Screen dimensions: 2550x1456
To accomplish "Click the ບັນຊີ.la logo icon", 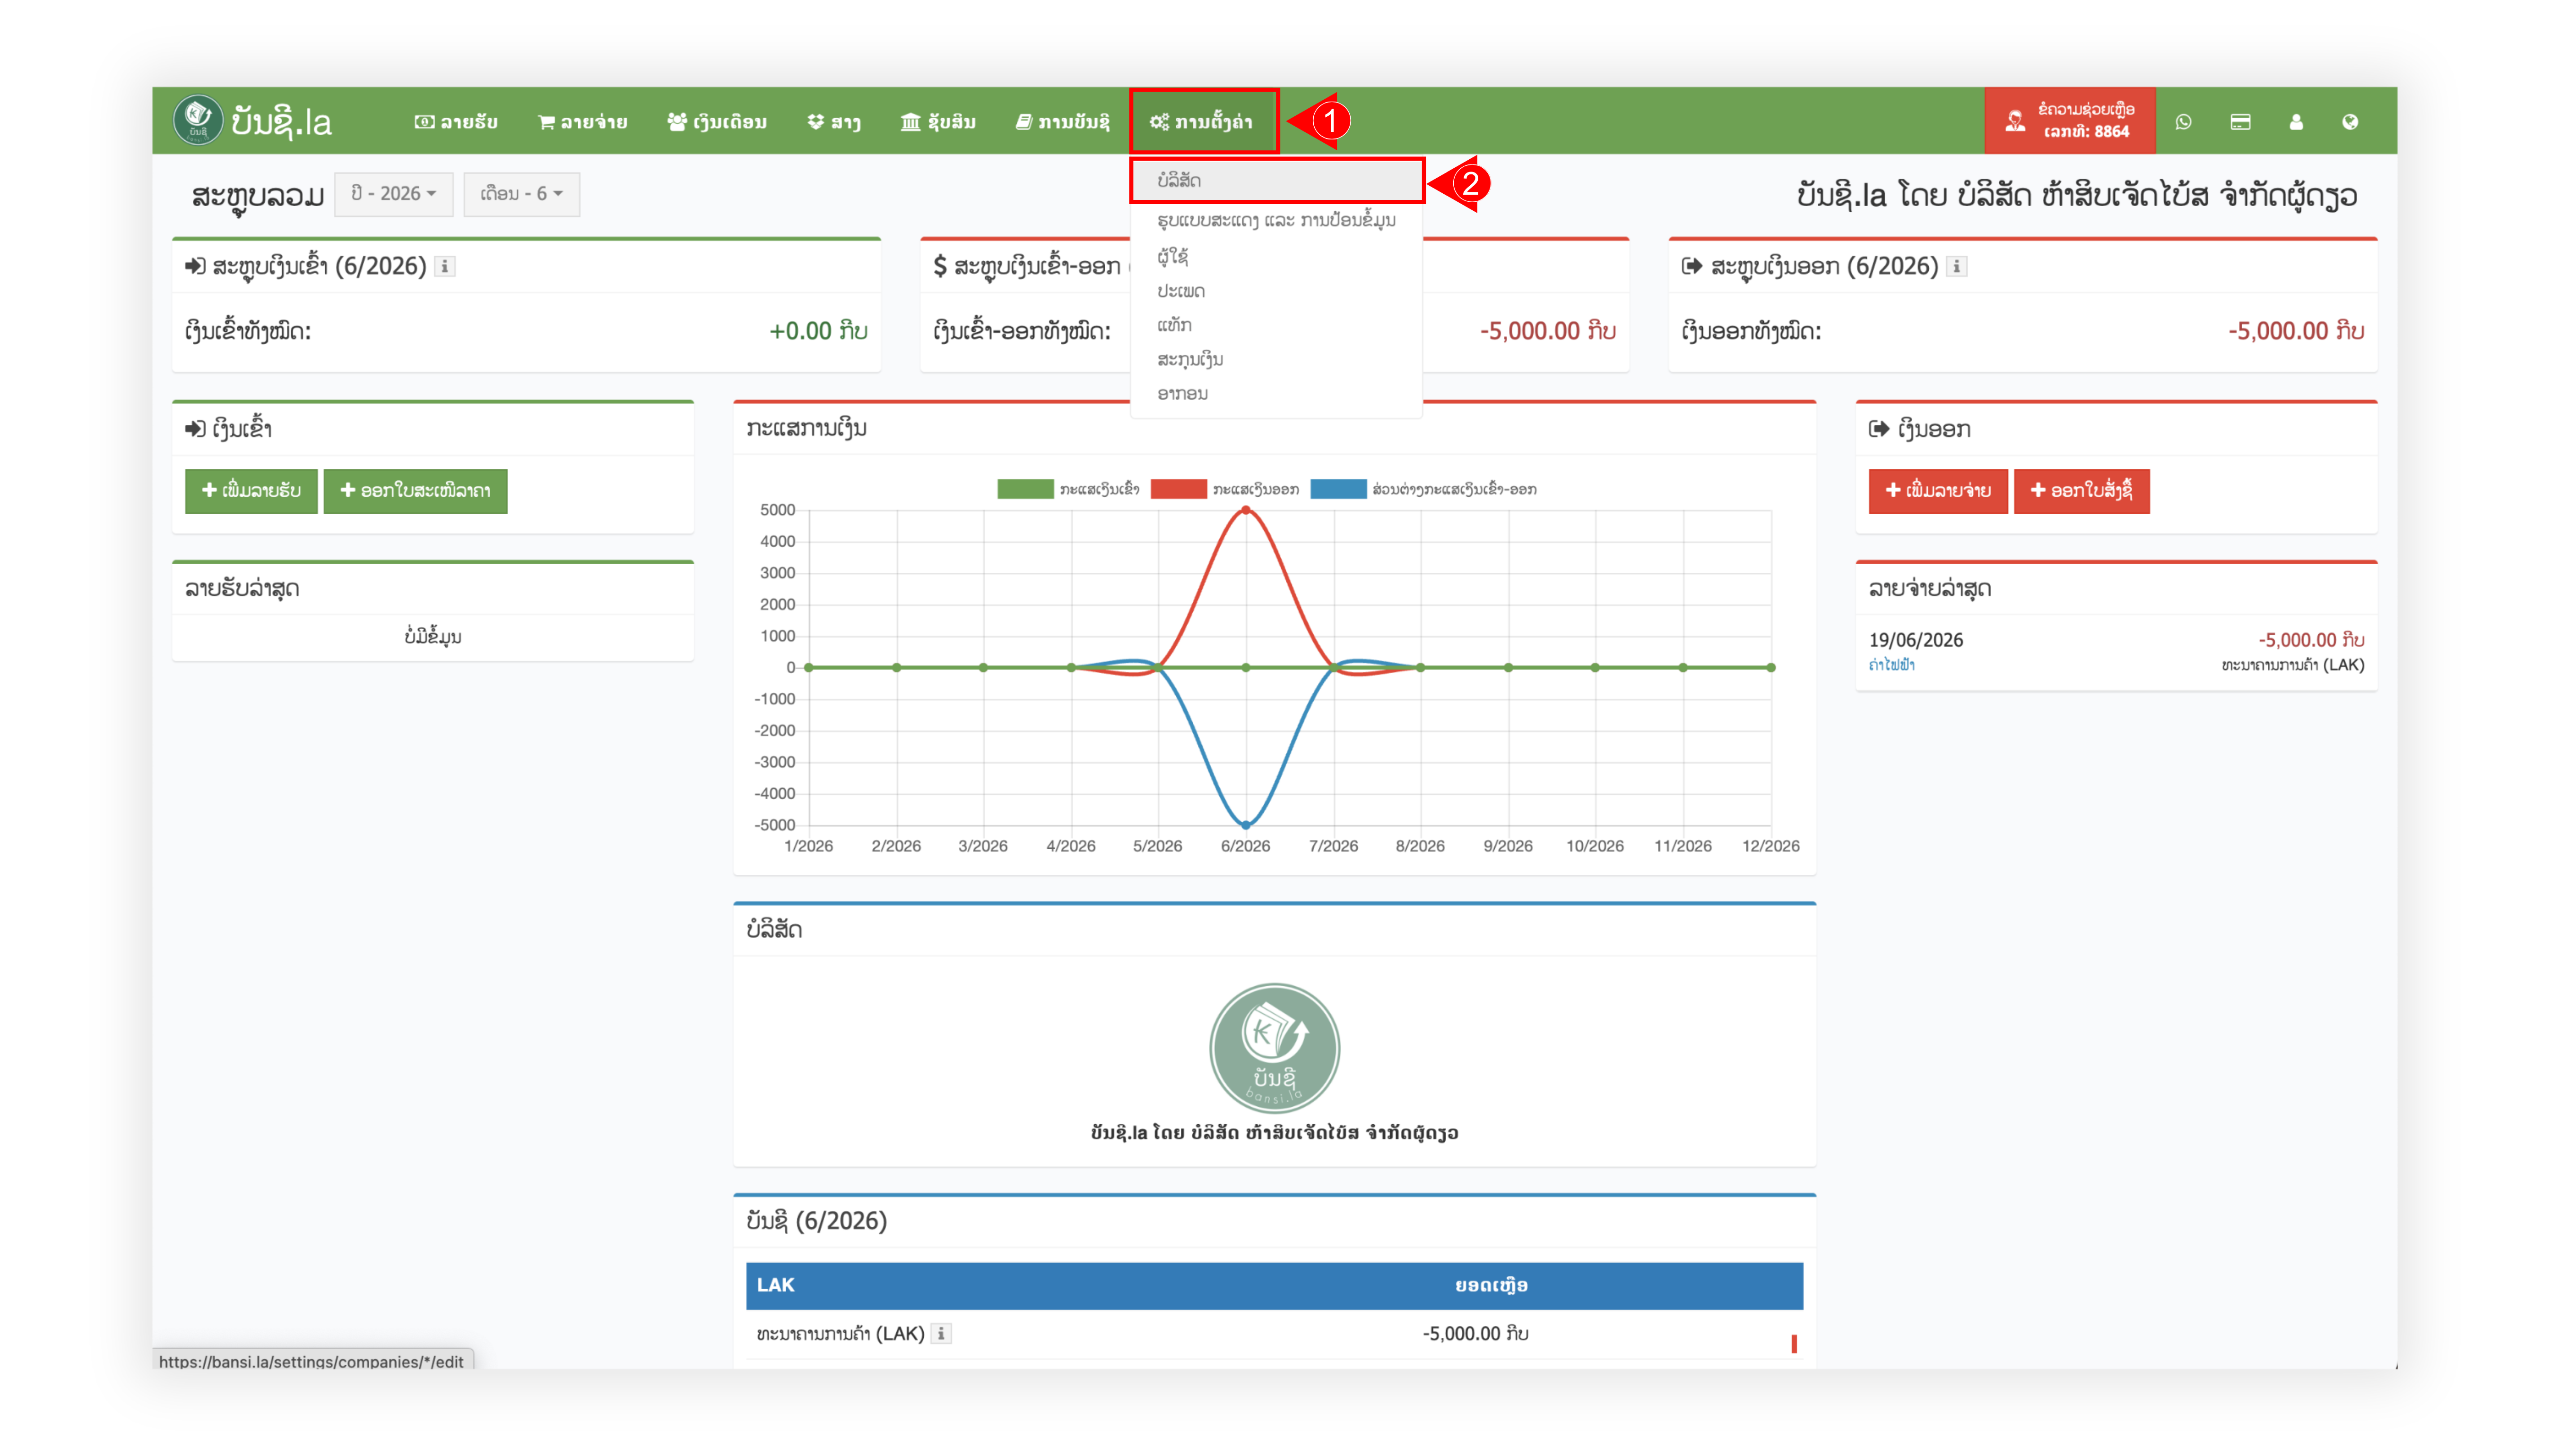I will pyautogui.click(x=197, y=120).
